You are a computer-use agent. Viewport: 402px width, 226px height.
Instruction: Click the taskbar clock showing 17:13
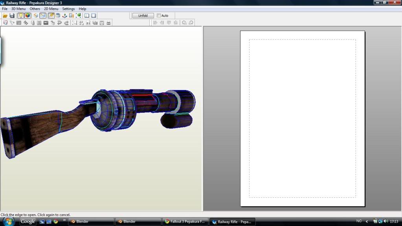pos(394,221)
